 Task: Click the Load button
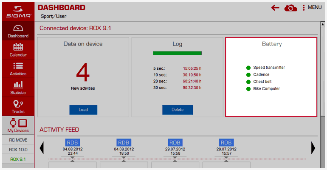click(83, 110)
